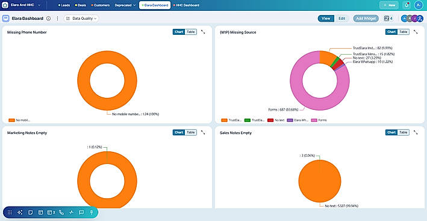Open the apps grid in bottom toolbar

(x=10, y=213)
